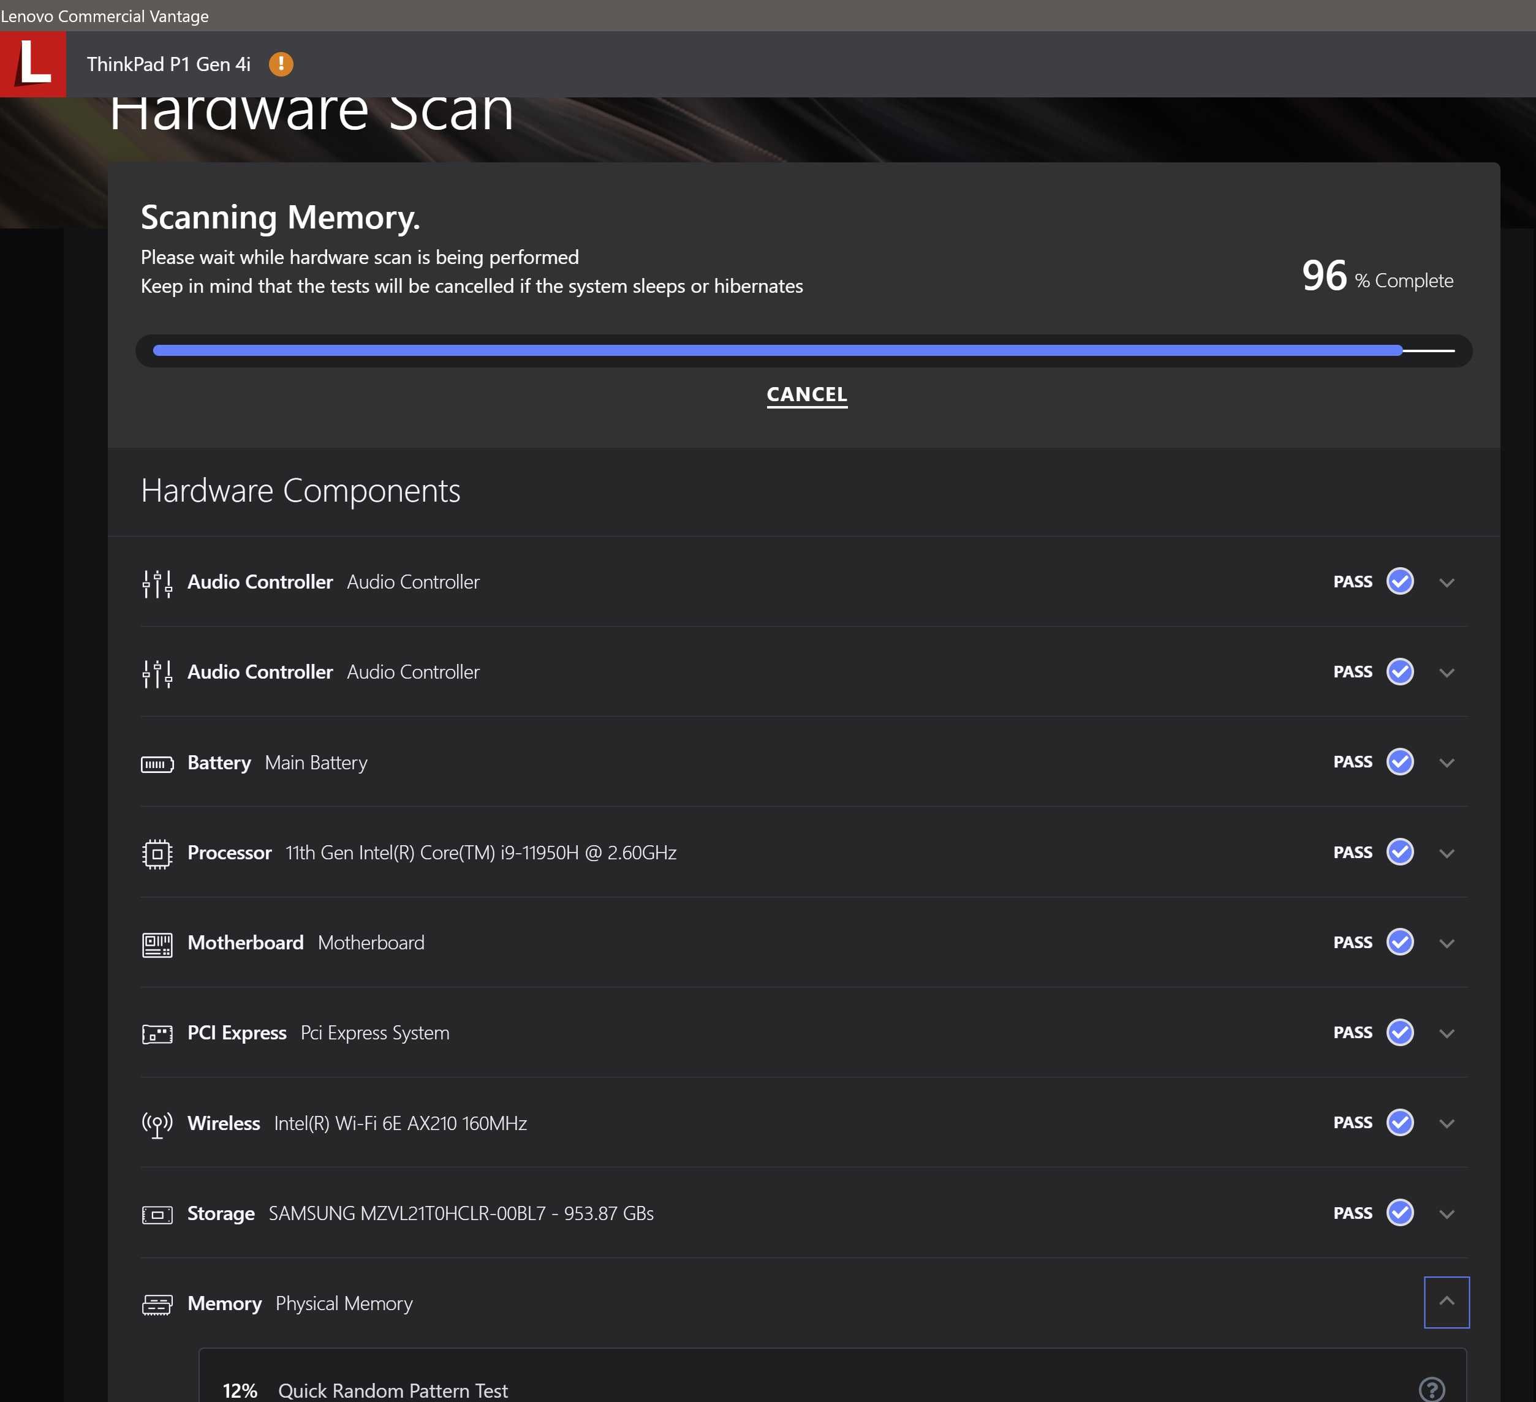This screenshot has height=1402, width=1536.
Task: Click the Battery pass checkmark
Action: [x=1399, y=761]
